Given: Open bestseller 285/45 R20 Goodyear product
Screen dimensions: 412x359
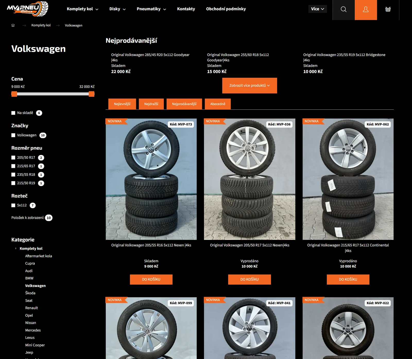Looking at the screenshot, I should 150,57.
